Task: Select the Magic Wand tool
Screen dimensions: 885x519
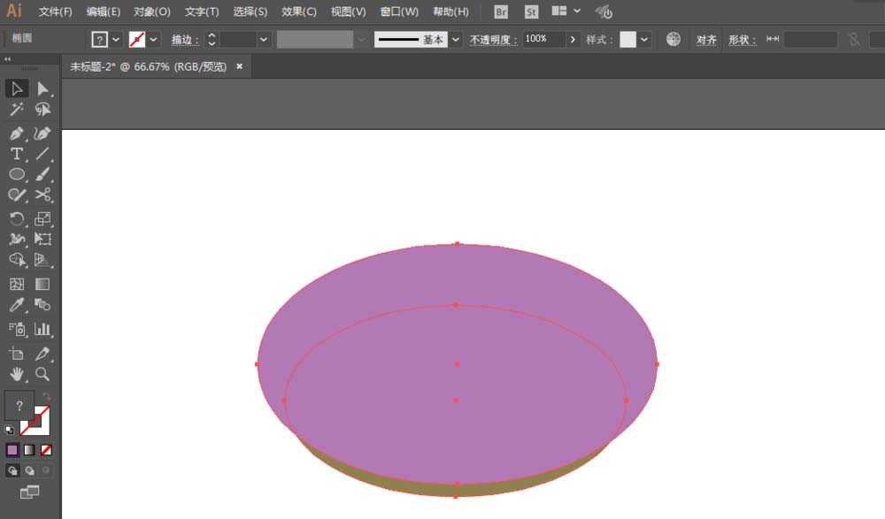Action: [16, 110]
